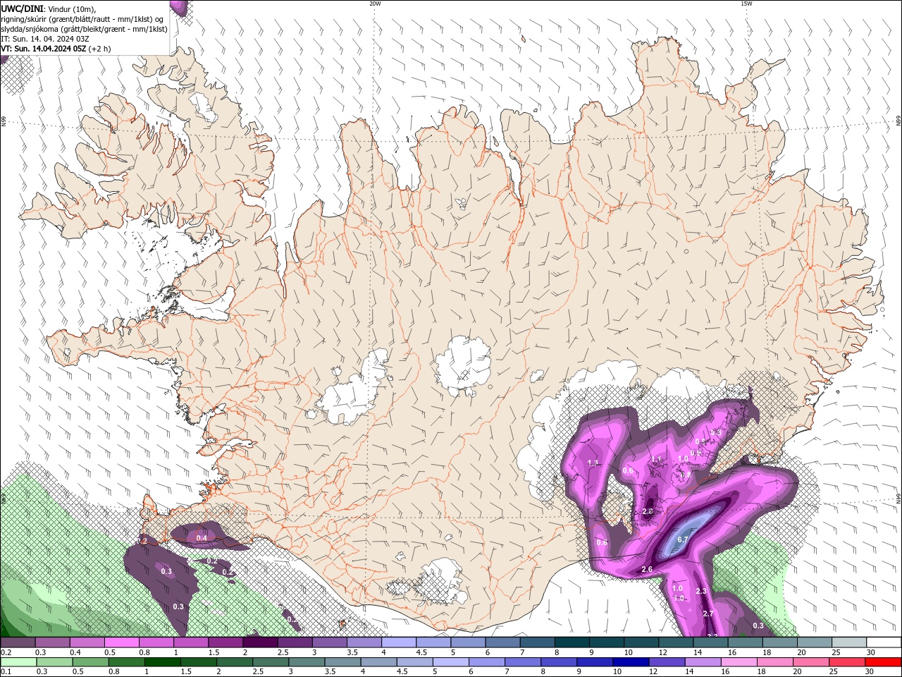902x677 pixels.
Task: Click the 1.3 precipitation value on map
Action: [x=593, y=463]
